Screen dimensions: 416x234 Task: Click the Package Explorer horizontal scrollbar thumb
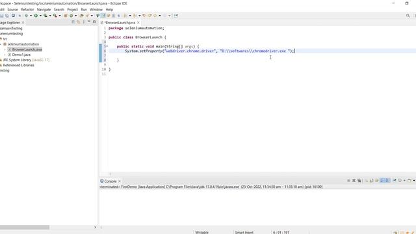coord(25,227)
